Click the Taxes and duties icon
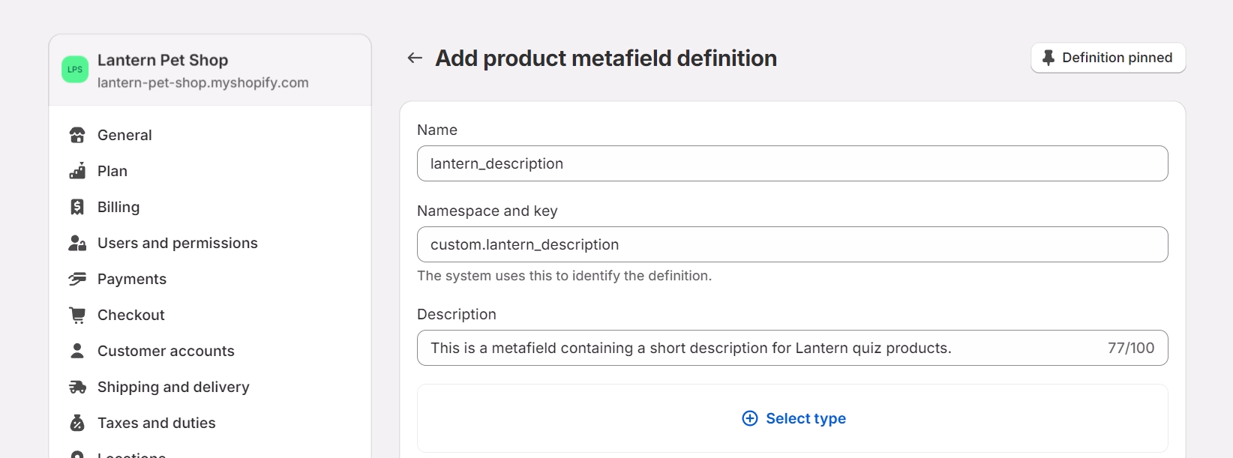Image resolution: width=1233 pixels, height=458 pixels. pyautogui.click(x=77, y=423)
